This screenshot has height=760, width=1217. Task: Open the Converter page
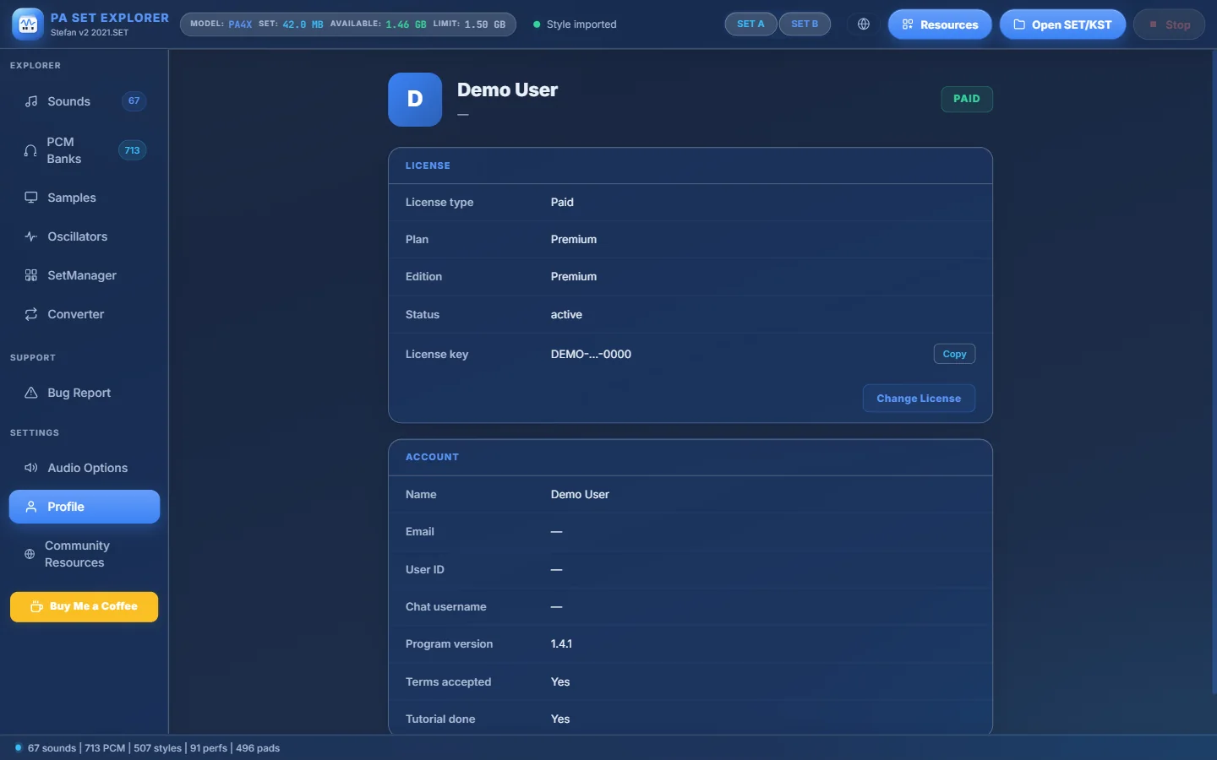coord(85,314)
